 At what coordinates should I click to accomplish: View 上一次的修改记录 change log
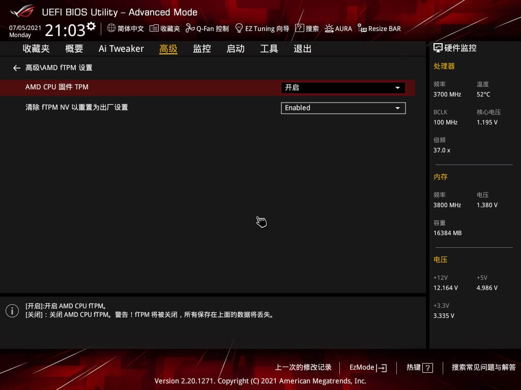click(303, 367)
